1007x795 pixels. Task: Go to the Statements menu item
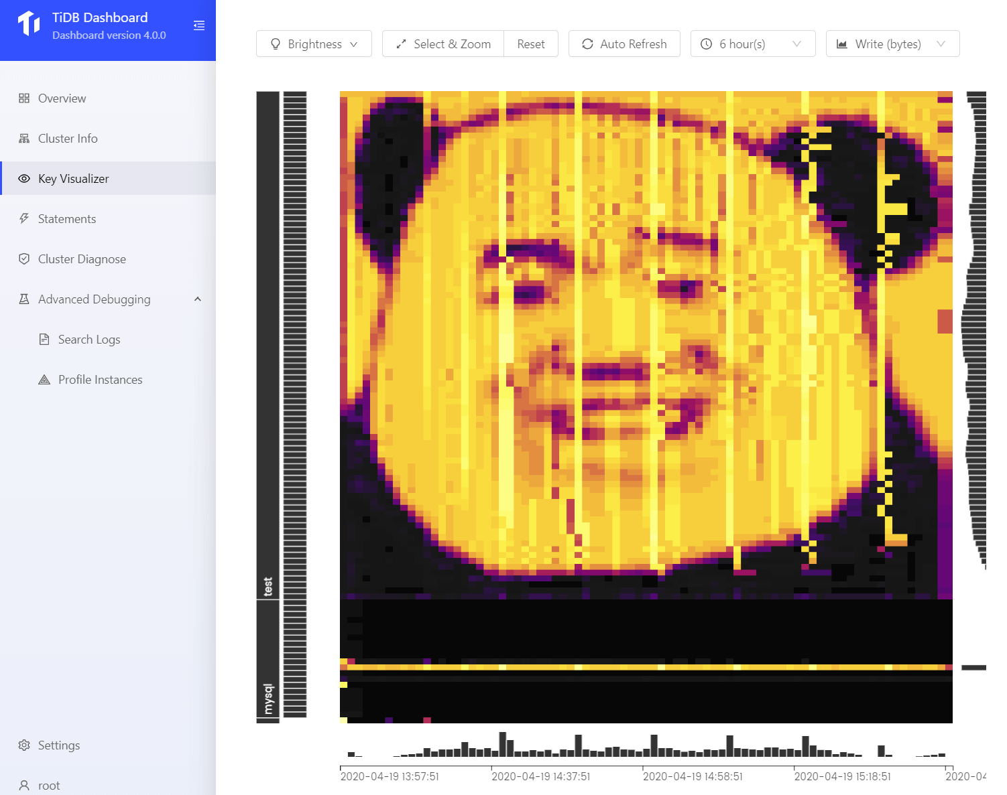tap(66, 219)
